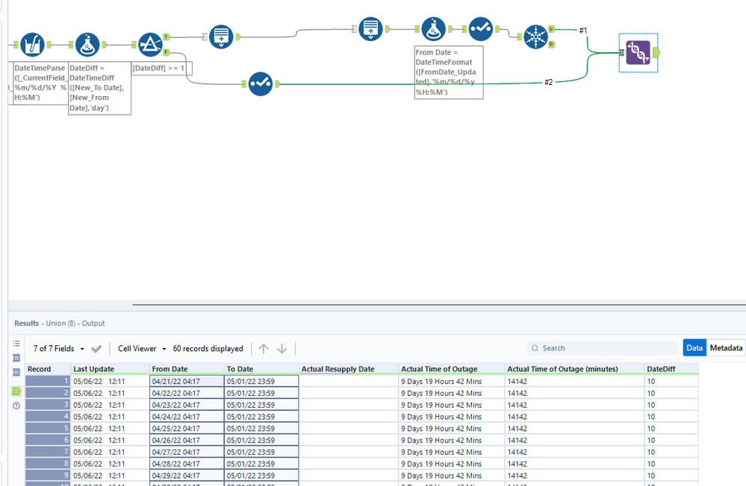746x486 pixels.
Task: Click the Filter tool True output anchor
Action: click(166, 37)
